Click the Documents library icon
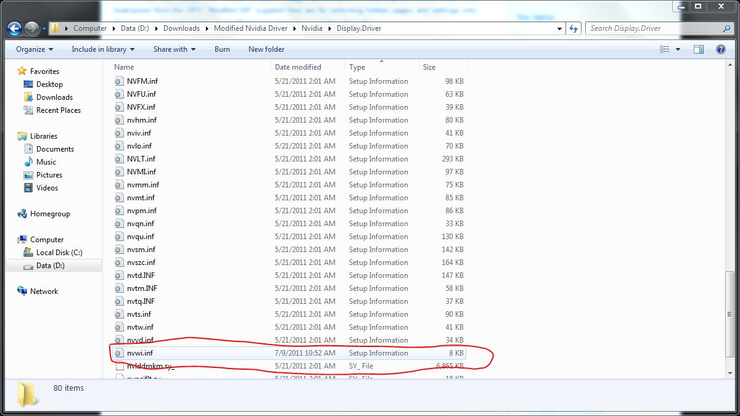 28,149
